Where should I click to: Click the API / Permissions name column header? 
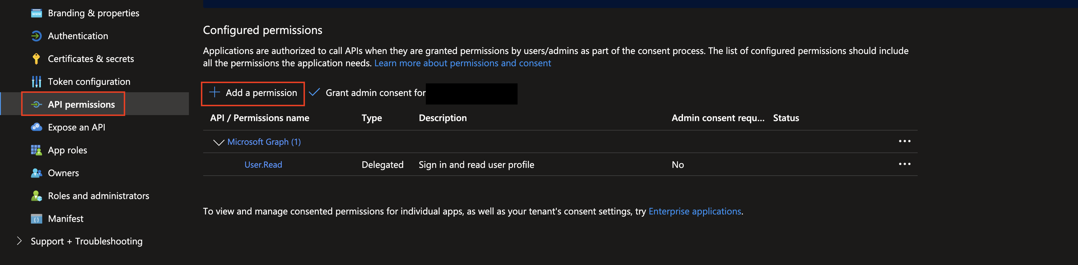pyautogui.click(x=259, y=118)
